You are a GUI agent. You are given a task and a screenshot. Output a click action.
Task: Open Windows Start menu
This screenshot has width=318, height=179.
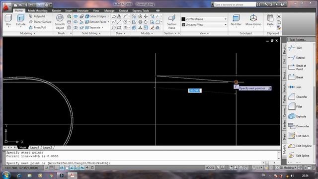[6, 175]
